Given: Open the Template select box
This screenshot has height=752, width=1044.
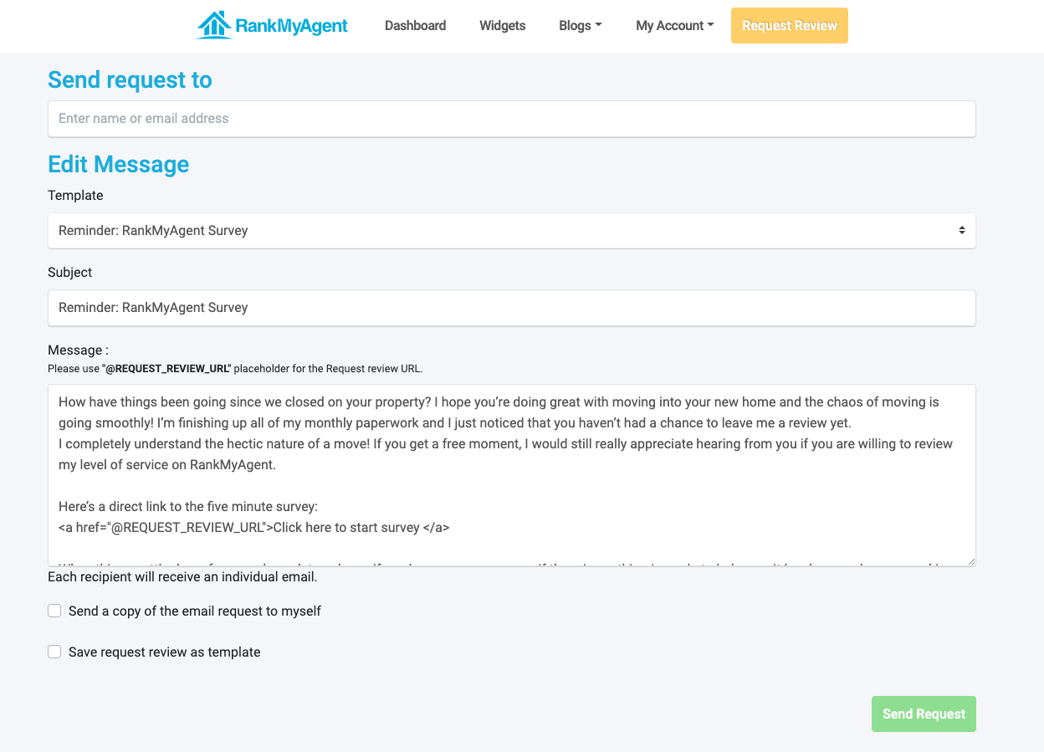Looking at the screenshot, I should (502, 230).
